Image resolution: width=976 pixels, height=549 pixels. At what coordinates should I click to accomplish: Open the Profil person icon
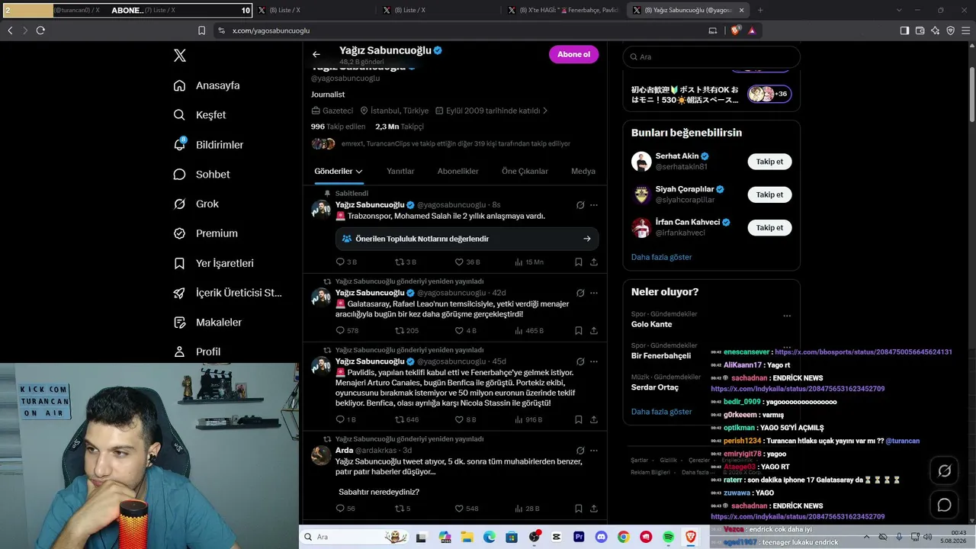click(179, 352)
